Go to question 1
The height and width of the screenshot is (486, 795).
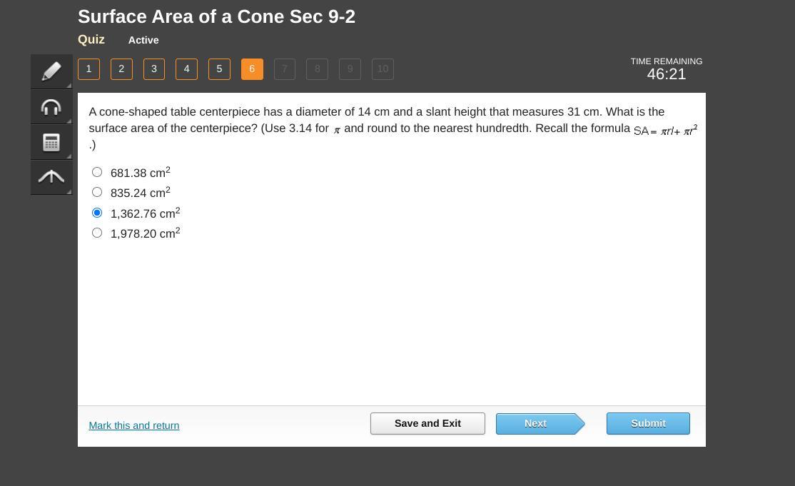point(88,69)
